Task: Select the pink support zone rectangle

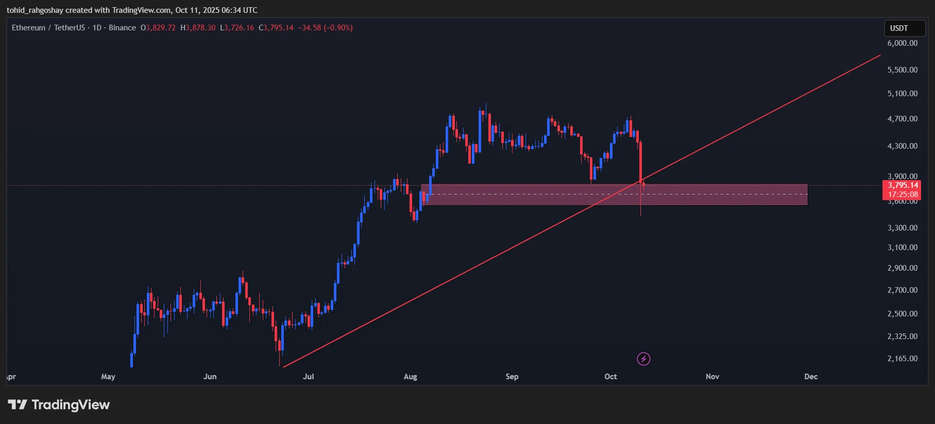Action: [x=721, y=201]
